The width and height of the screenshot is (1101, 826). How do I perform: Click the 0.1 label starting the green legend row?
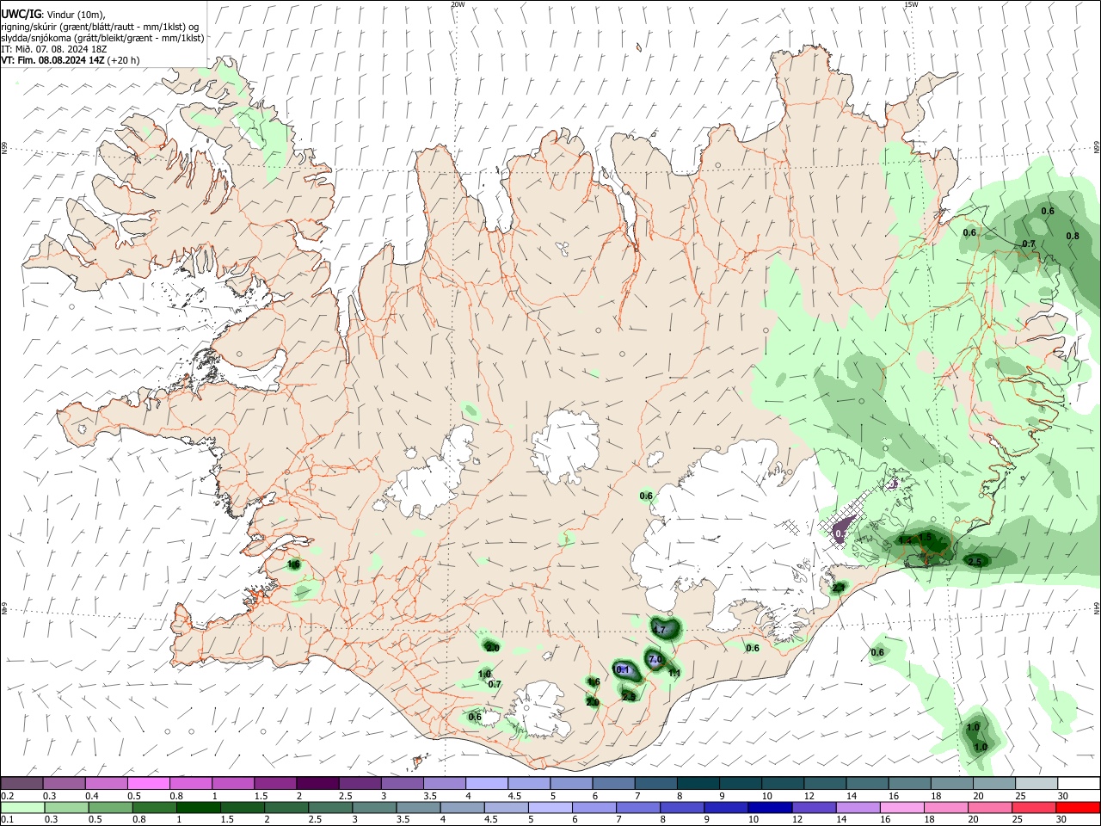pyautogui.click(x=7, y=820)
